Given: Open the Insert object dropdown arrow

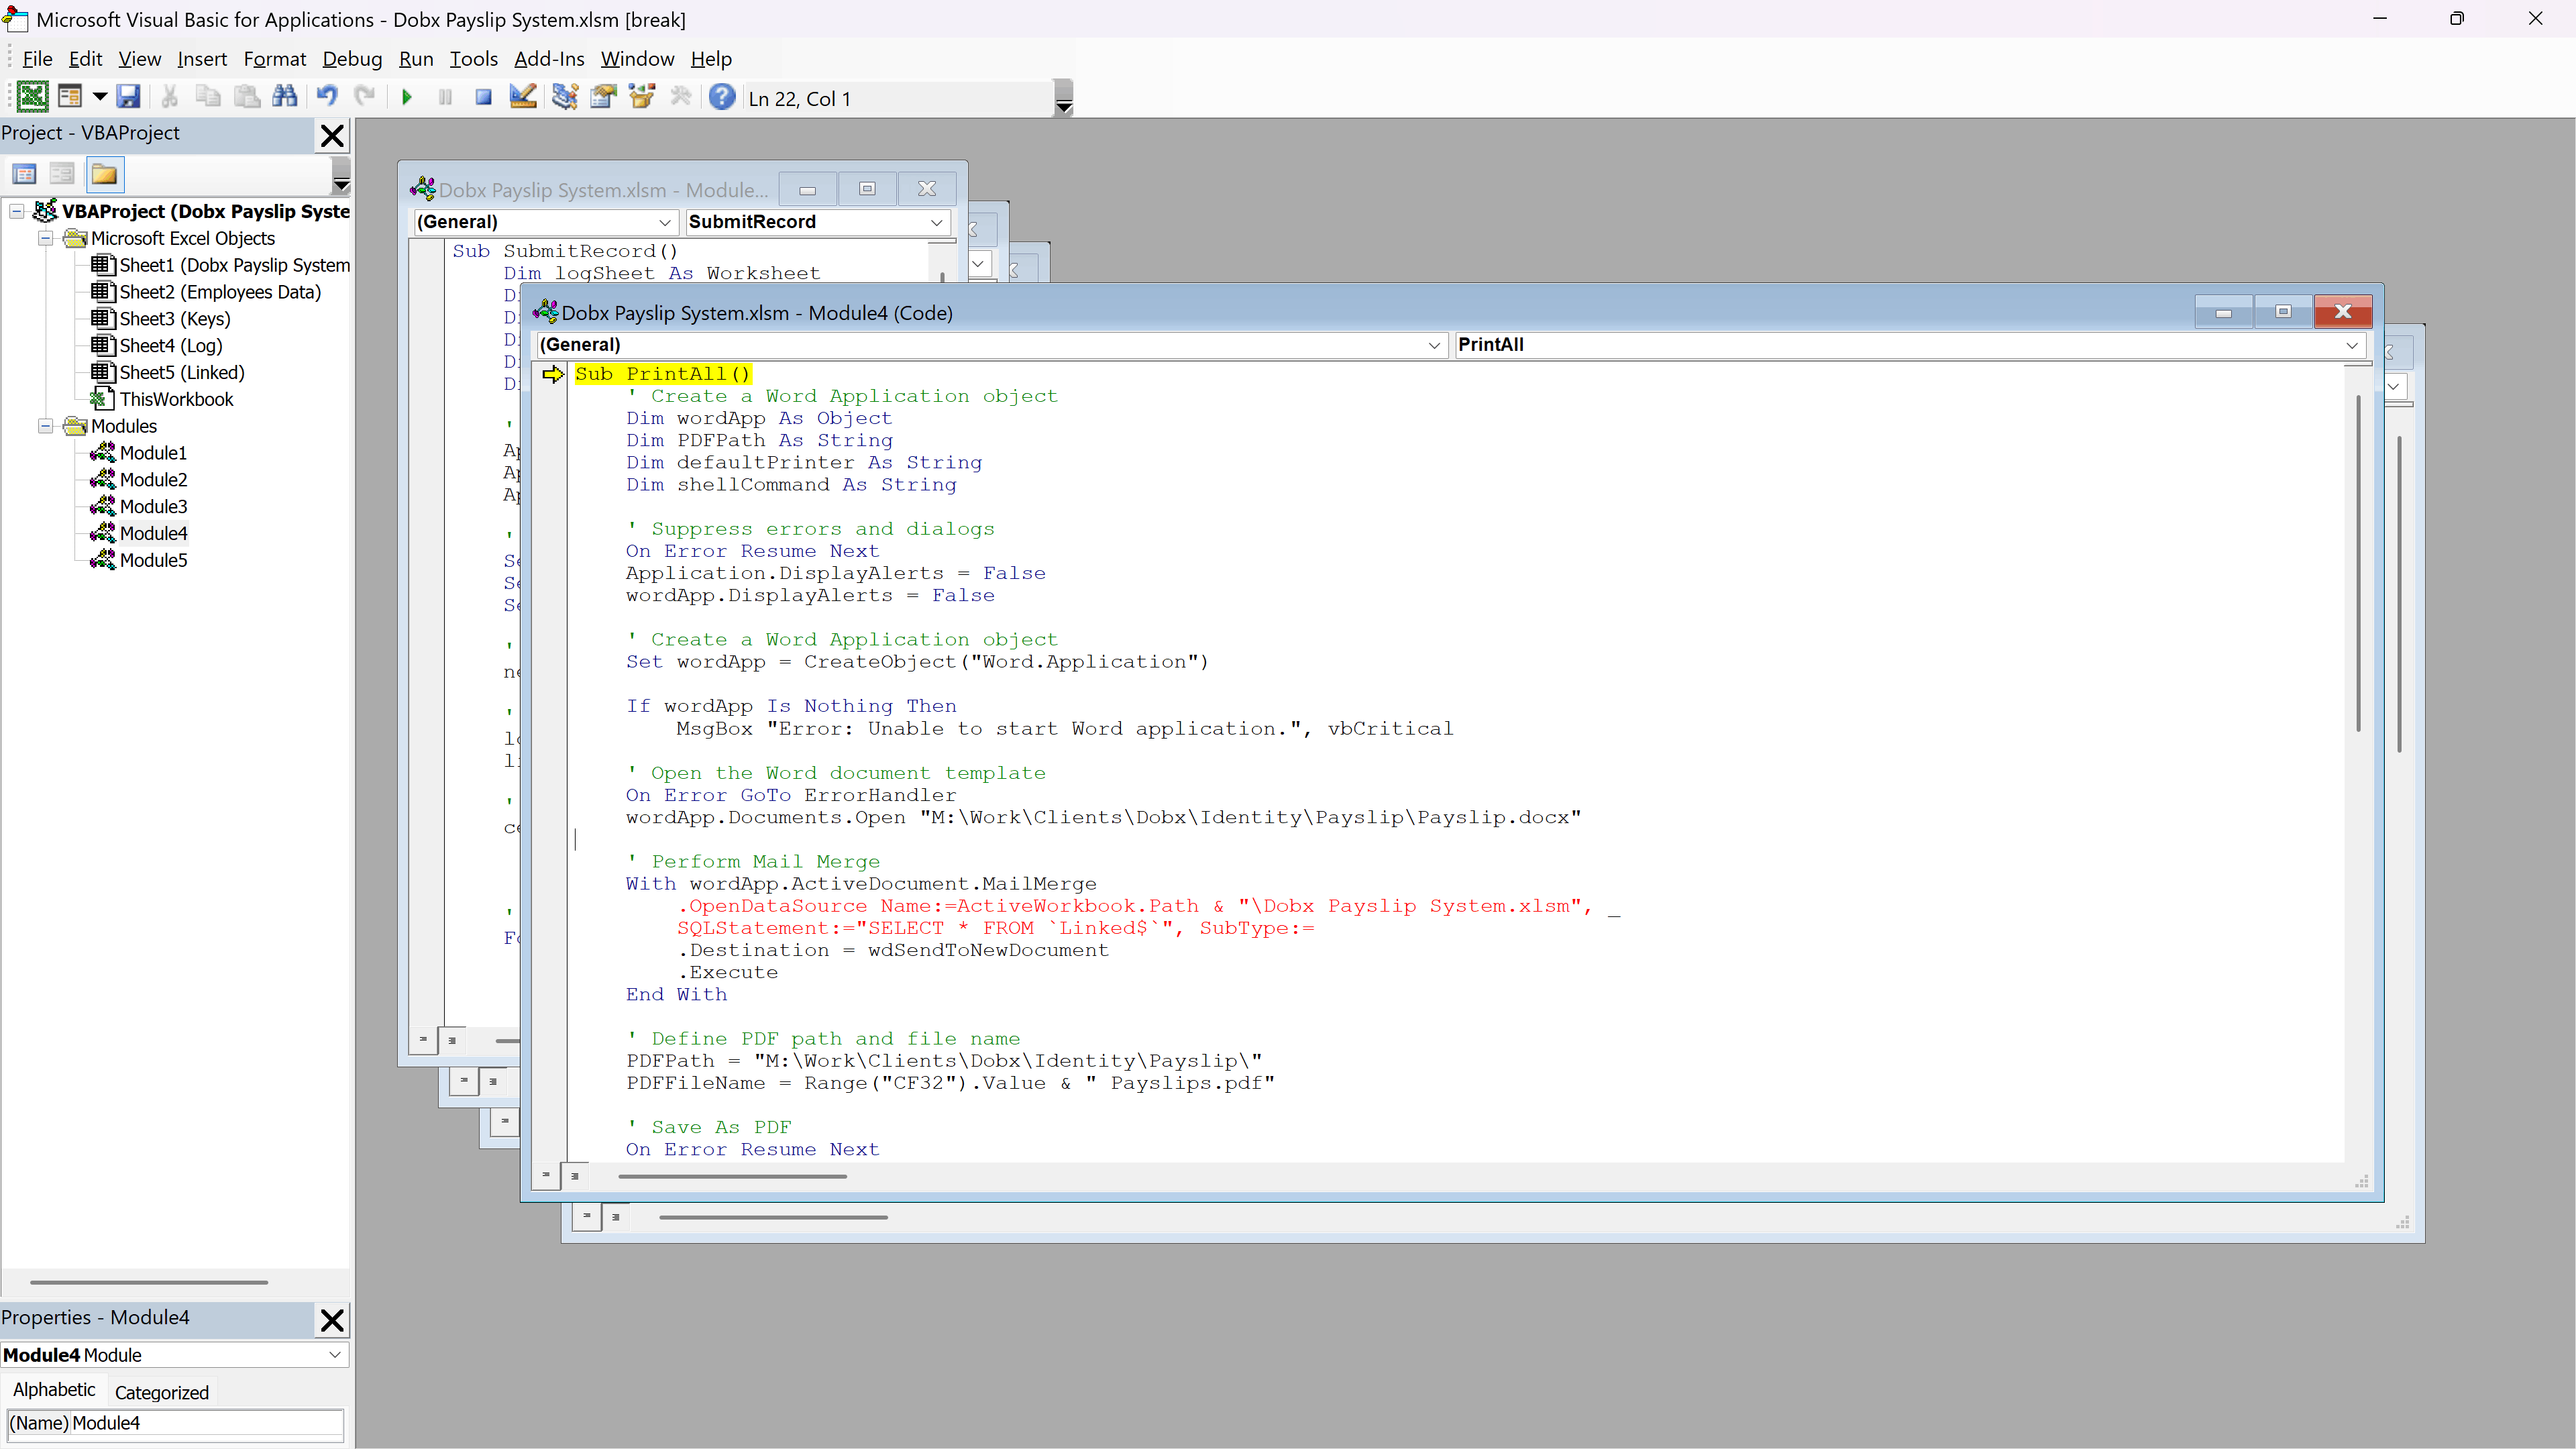Looking at the screenshot, I should 99,97.
